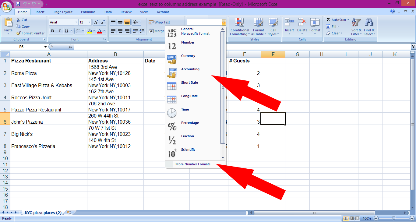Toggle bold formatting
Image resolution: width=416 pixels, height=222 pixels.
(52, 31)
